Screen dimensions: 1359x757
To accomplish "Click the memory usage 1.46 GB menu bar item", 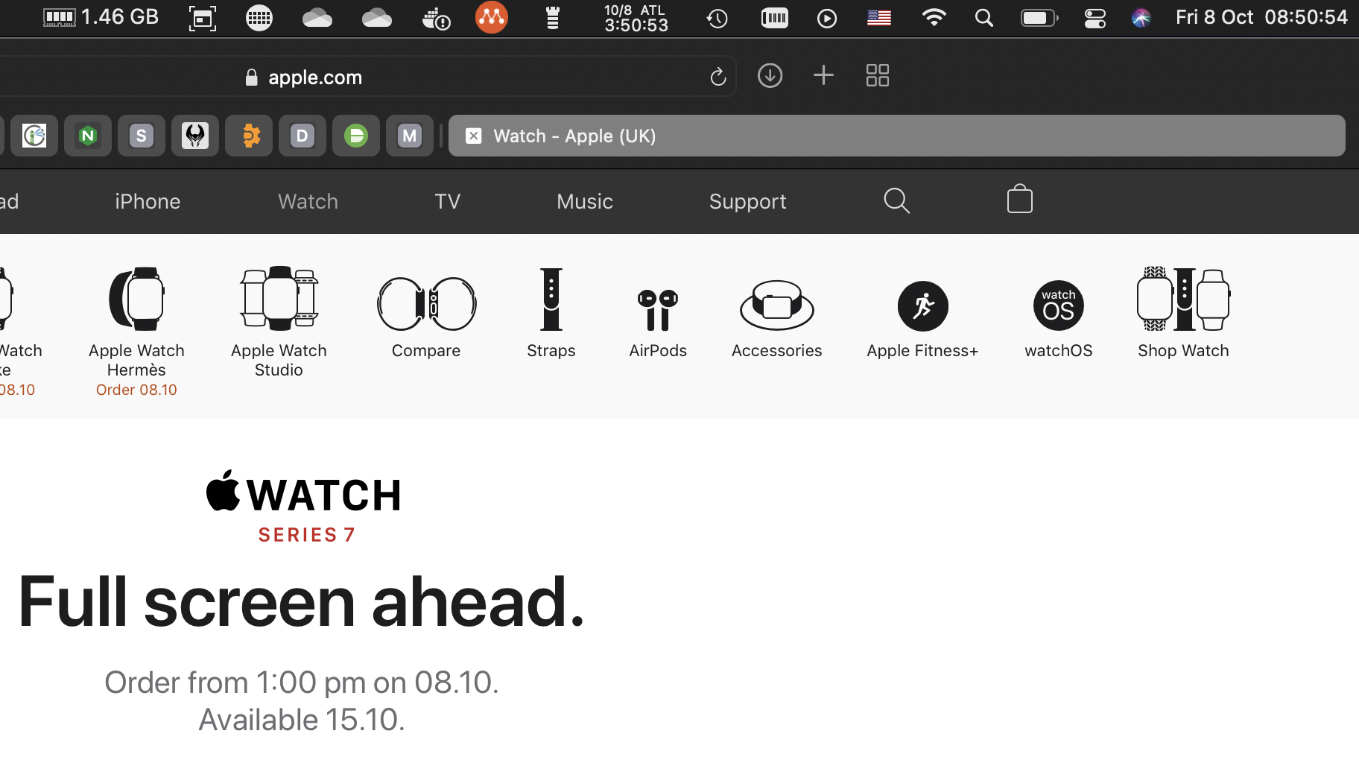I will pos(101,17).
